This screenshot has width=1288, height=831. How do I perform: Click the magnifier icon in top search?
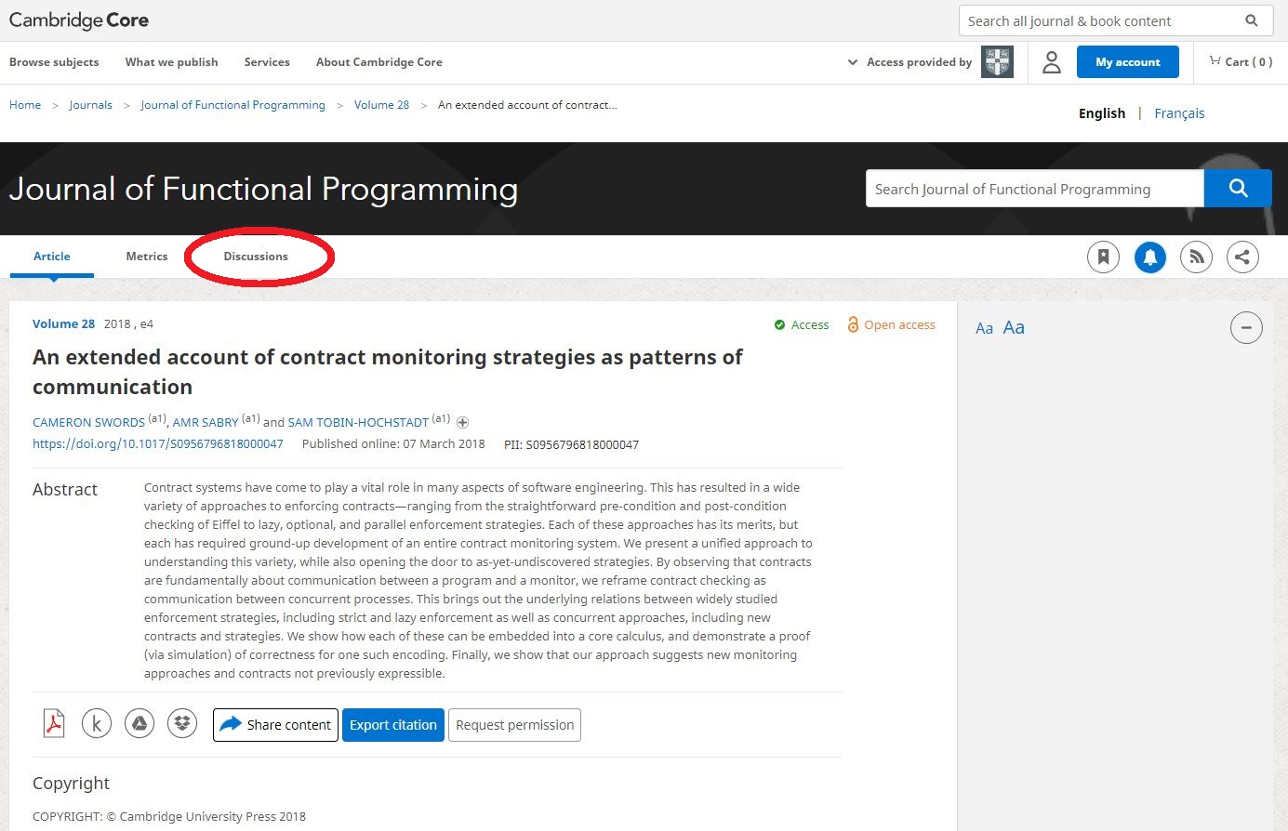(x=1251, y=20)
